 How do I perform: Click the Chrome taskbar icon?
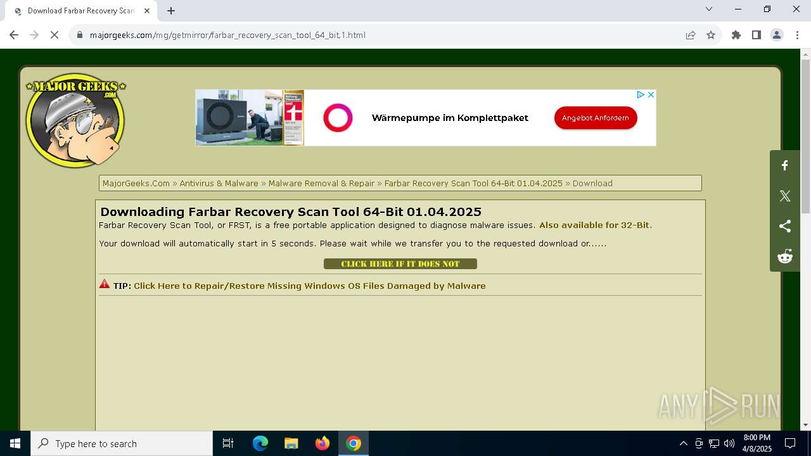354,443
